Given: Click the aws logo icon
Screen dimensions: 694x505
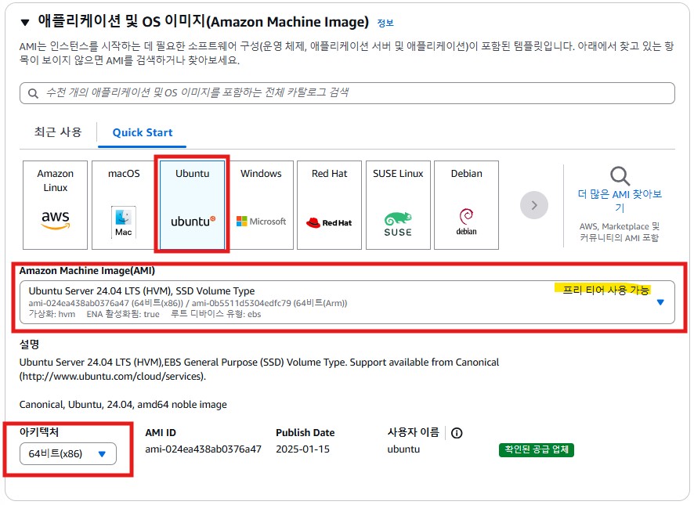Looking at the screenshot, I should (x=56, y=220).
